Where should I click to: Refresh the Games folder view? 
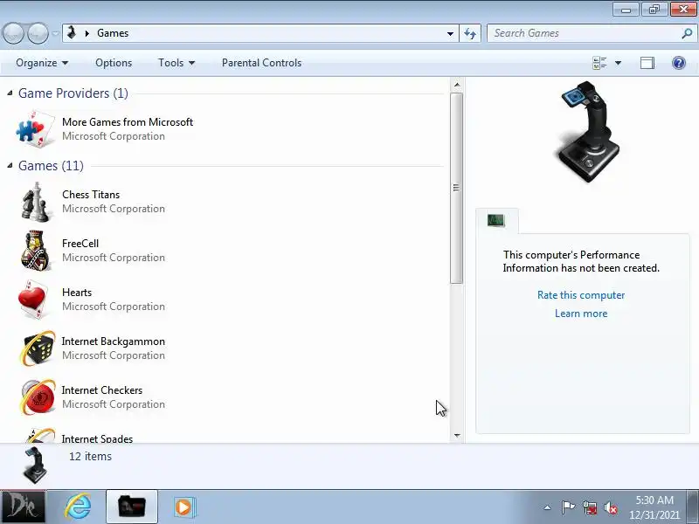tap(470, 33)
